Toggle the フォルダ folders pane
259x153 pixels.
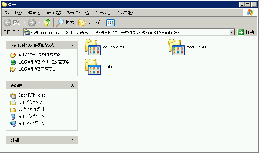click(x=89, y=22)
